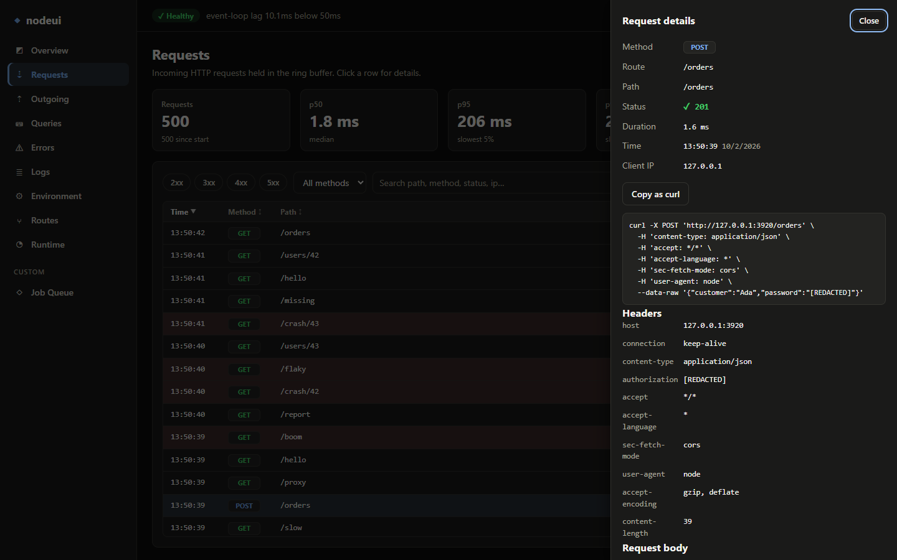The image size is (897, 560).
Task: Toggle the 2xx status filter
Action: pos(177,182)
